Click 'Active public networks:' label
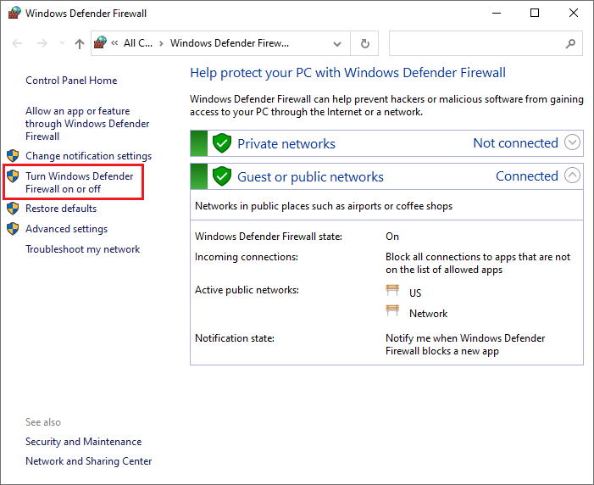Image resolution: width=594 pixels, height=485 pixels. pos(247,290)
